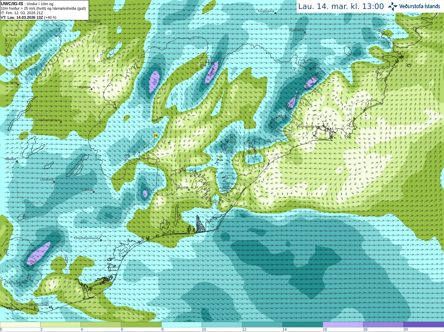Viewport: 444px width, 332px height.
Task: Select the 10–12 m/s legend swatch
Action: coord(222,324)
